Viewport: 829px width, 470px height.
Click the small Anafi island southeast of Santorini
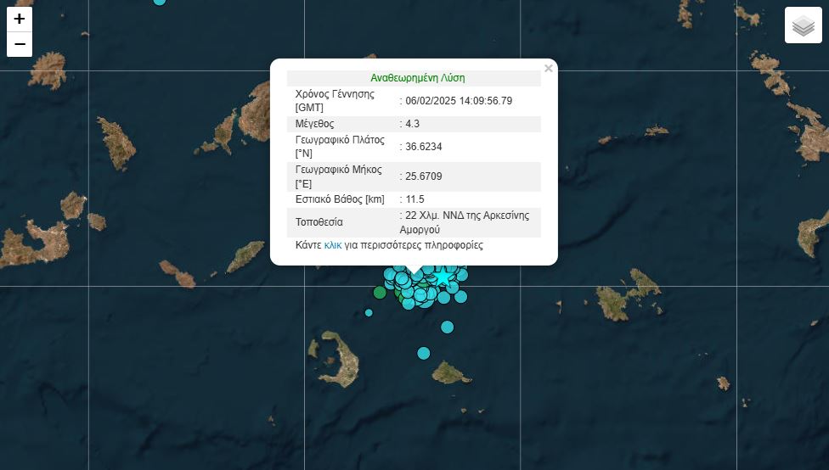[x=451, y=372]
